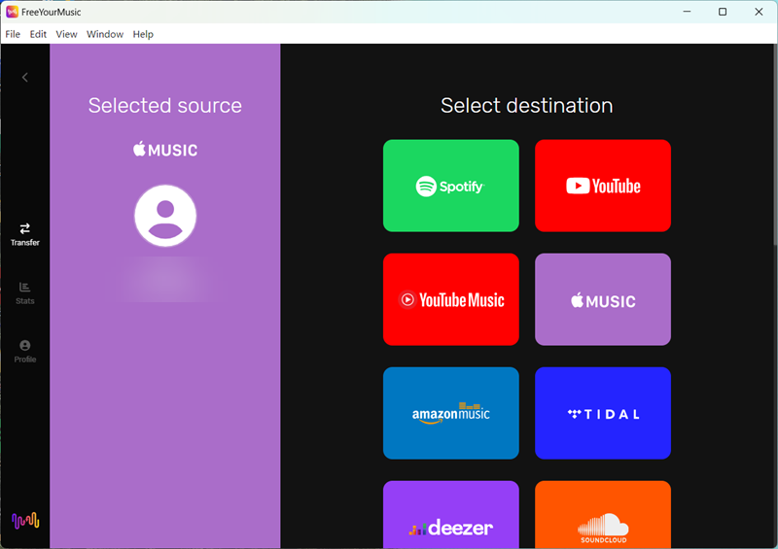Select Spotify as destination
Viewport: 778px width, 549px height.
click(451, 186)
